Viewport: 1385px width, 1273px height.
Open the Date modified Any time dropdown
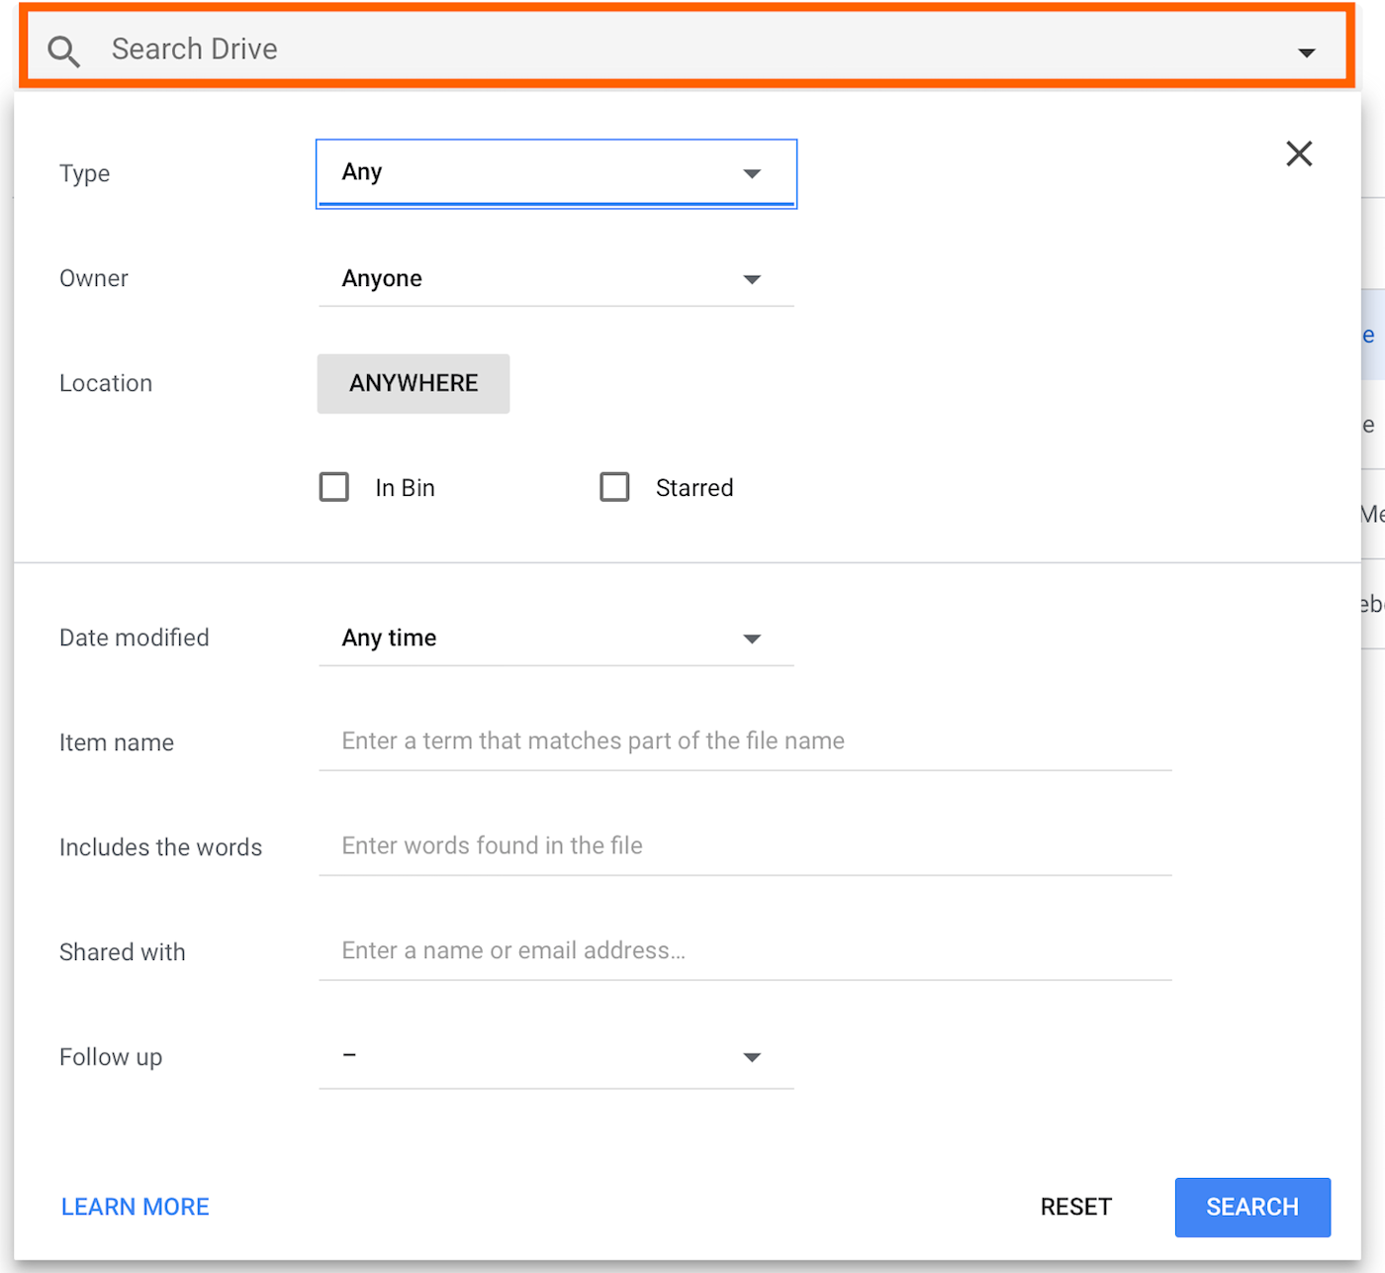coord(555,638)
